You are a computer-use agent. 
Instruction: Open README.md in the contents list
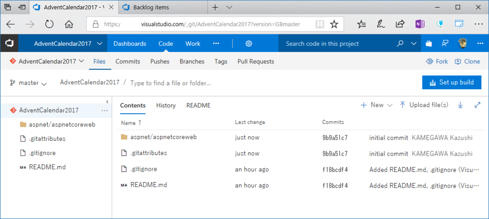[149, 185]
